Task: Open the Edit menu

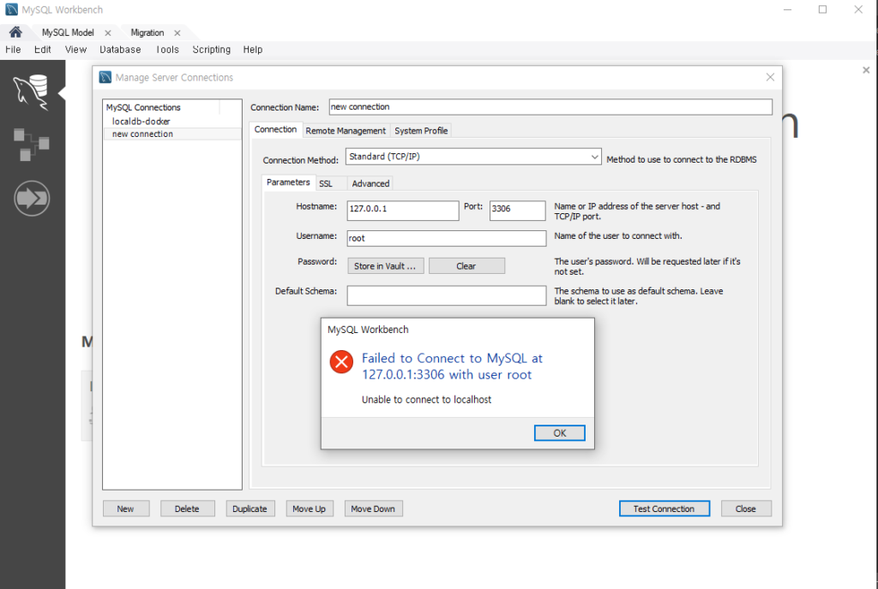Action: point(43,49)
